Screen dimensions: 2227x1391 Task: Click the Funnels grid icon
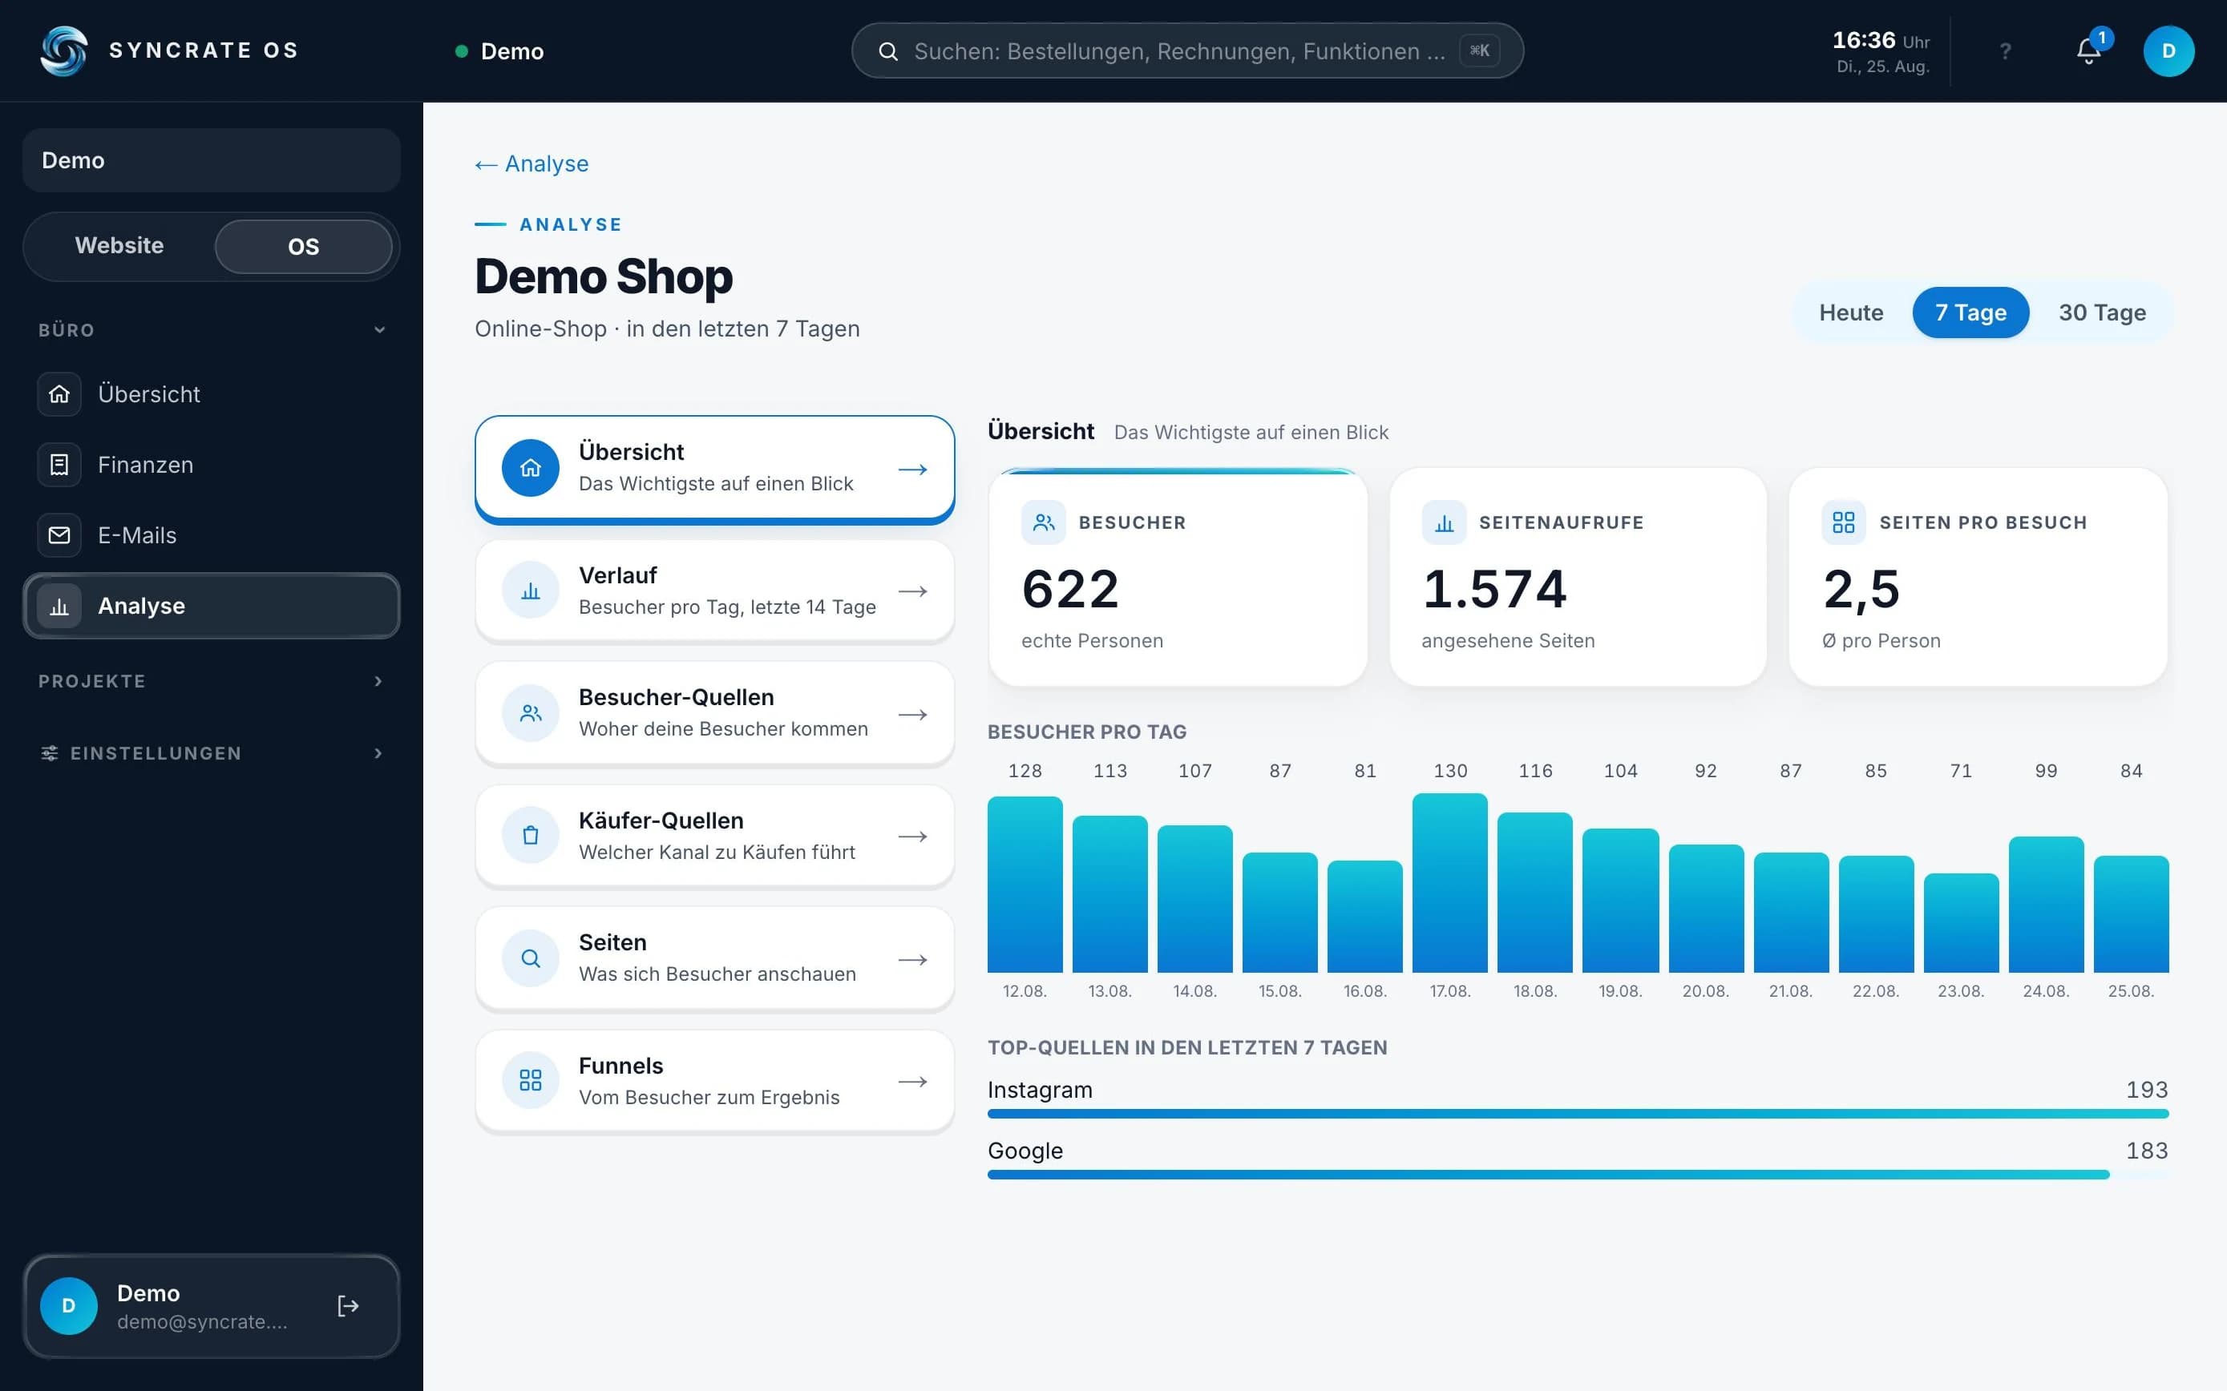point(530,1080)
